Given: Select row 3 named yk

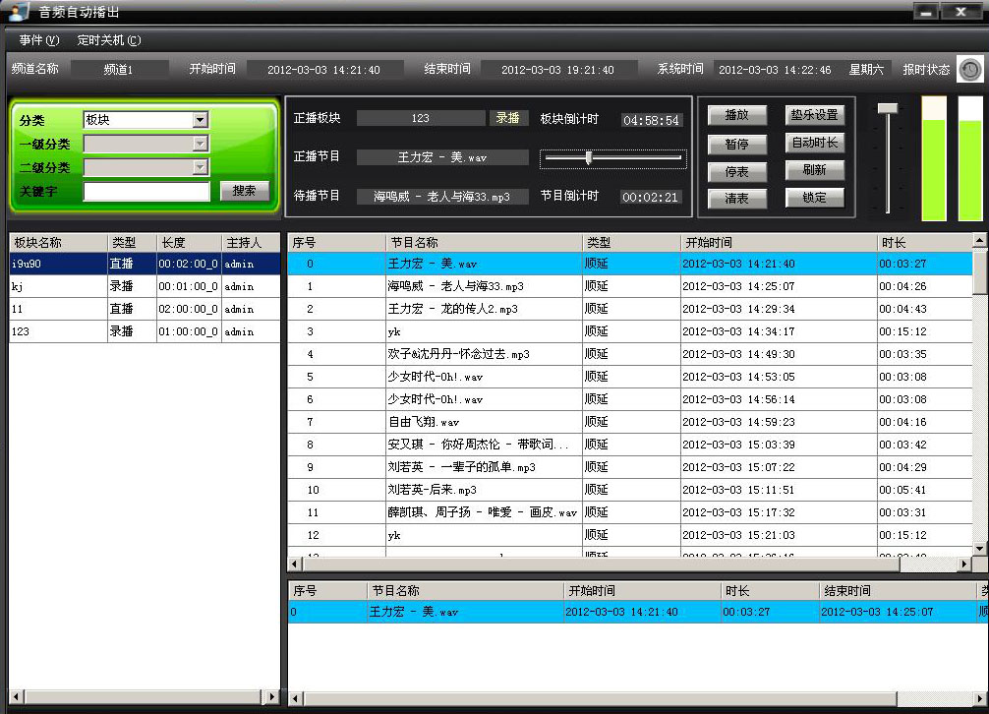Looking at the screenshot, I should pos(630,331).
